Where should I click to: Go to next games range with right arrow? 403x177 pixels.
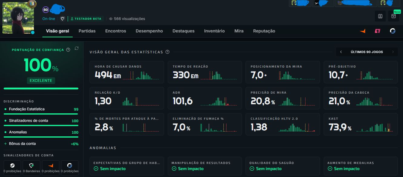[x=393, y=52]
